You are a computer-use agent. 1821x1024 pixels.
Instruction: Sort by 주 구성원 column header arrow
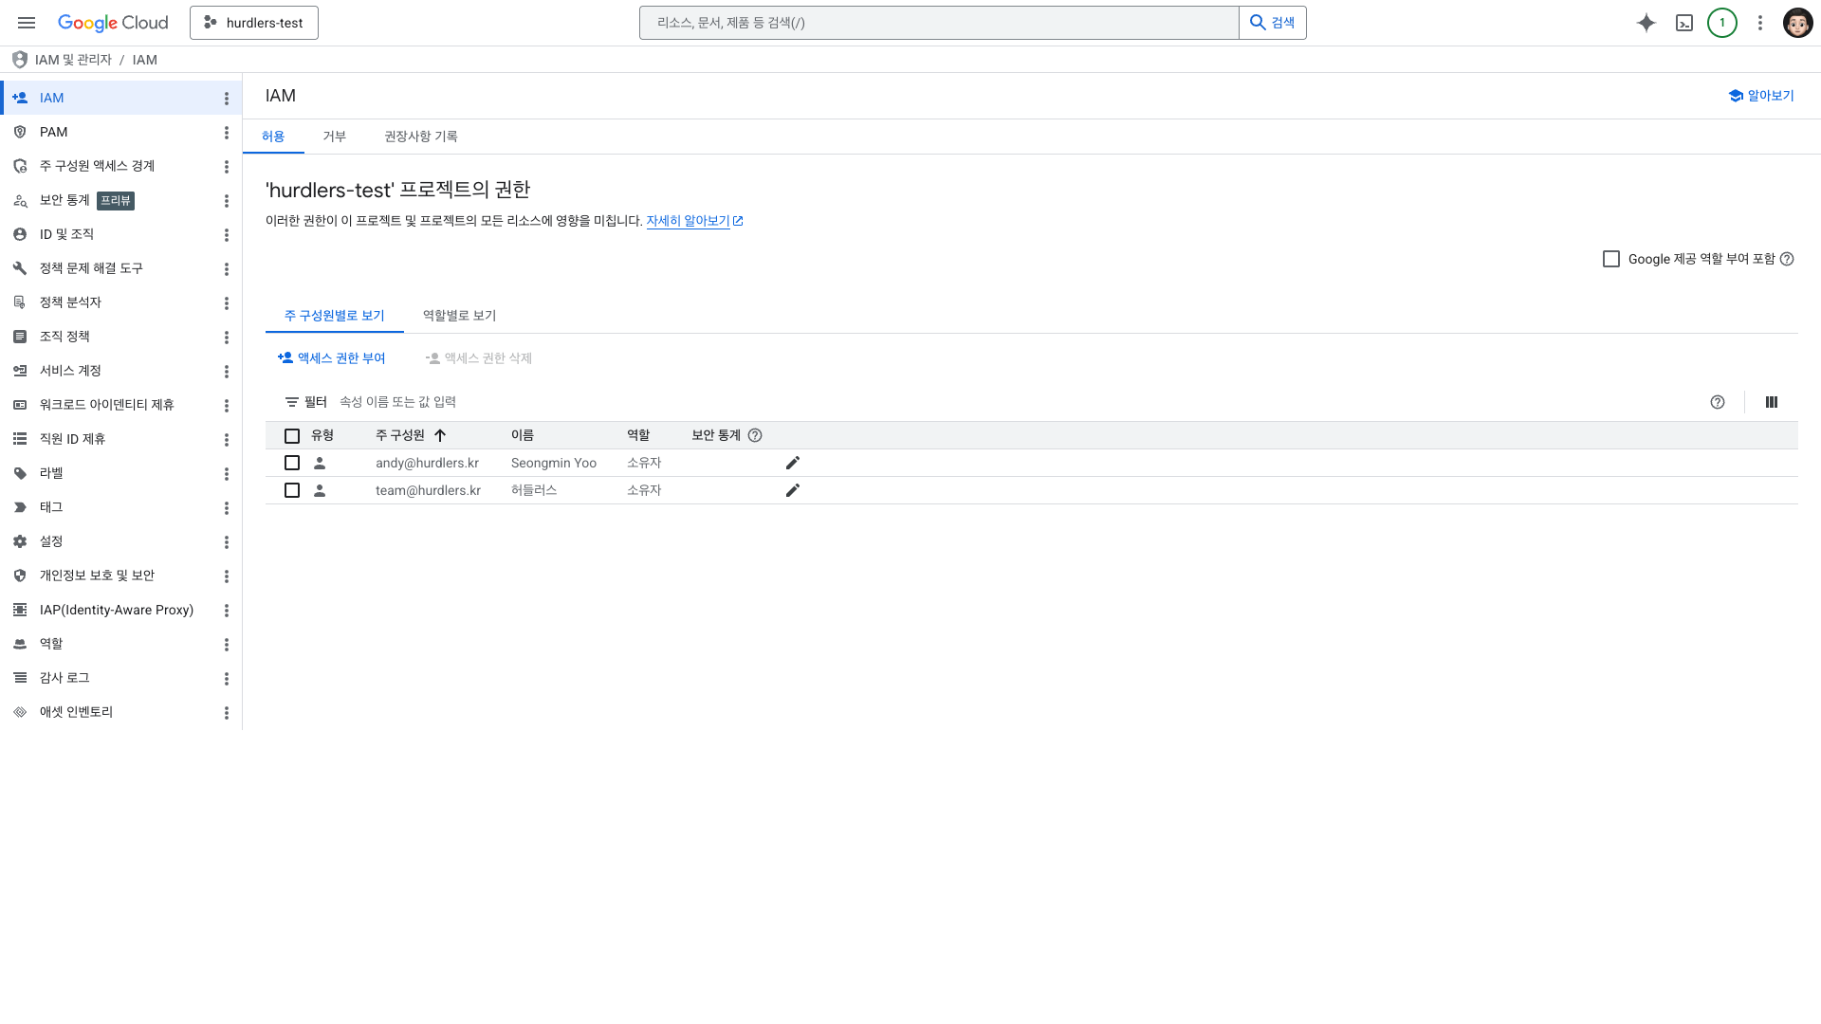(x=440, y=435)
